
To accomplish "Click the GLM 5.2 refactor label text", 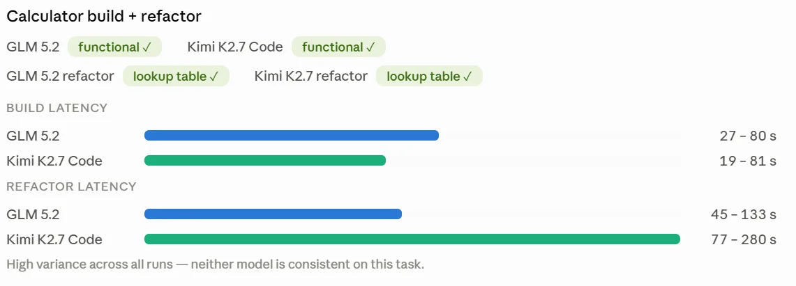I will pyautogui.click(x=61, y=77).
